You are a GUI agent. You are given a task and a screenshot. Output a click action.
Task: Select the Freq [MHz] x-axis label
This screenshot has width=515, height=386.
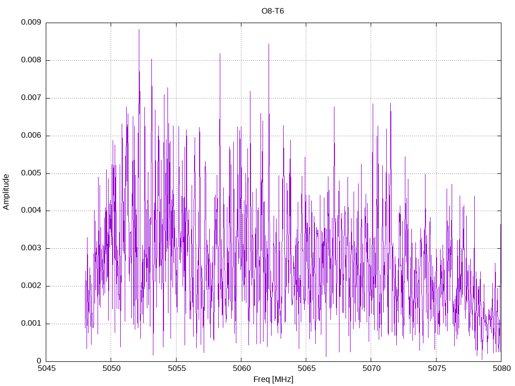point(273,379)
